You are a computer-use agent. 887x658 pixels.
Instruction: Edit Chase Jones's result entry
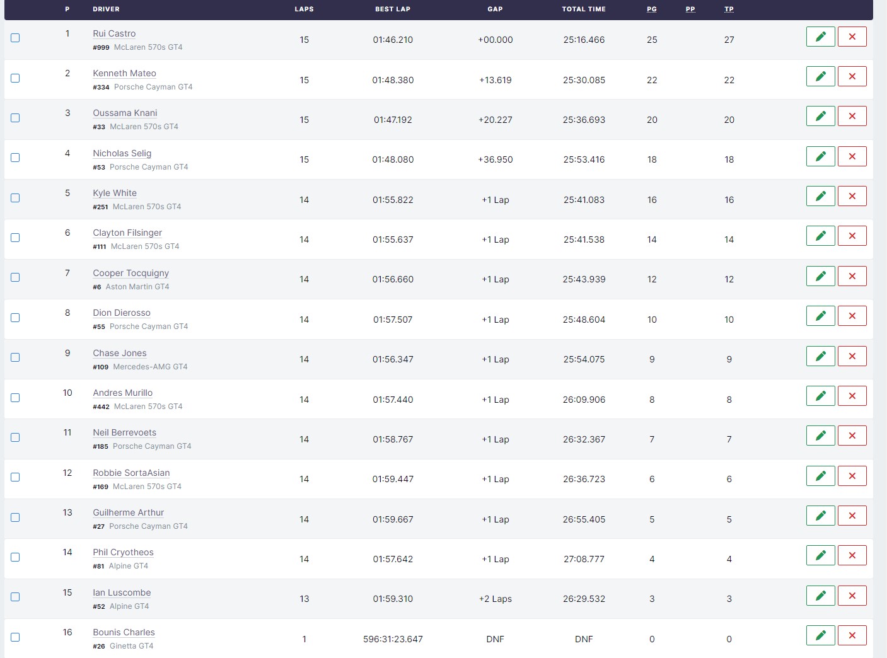[820, 356]
